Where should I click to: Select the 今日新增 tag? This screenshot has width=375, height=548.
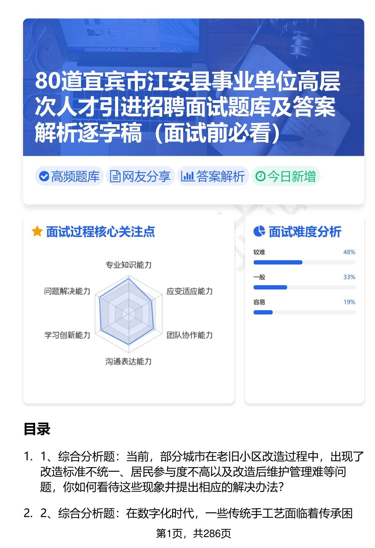pos(286,176)
